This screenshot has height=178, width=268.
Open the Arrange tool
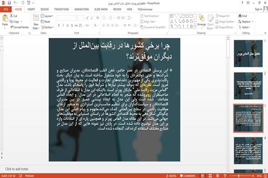coord(201,22)
